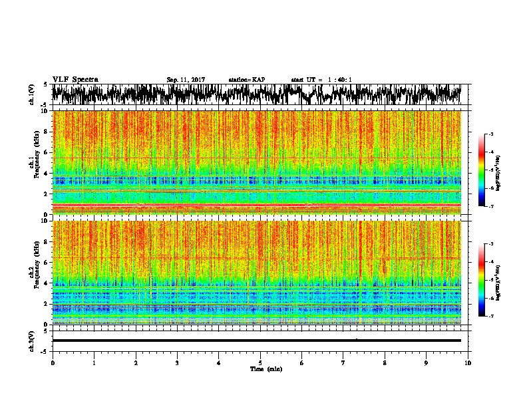527x407 pixels.
Task: Click the "6" tick on the Time axis
Action: (302, 363)
